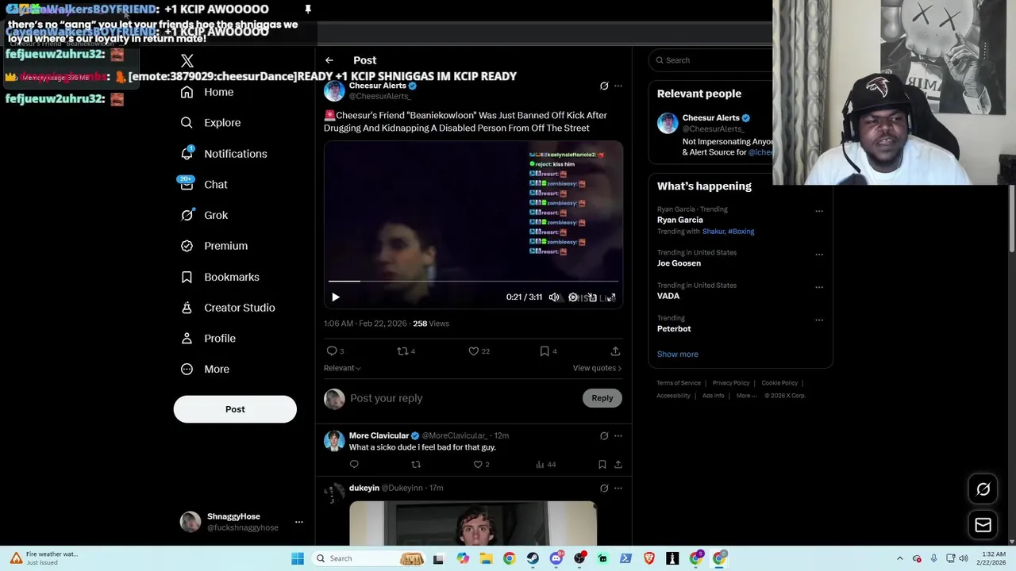Image resolution: width=1016 pixels, height=571 pixels.
Task: Open Brave browser from taskbar
Action: 649,558
